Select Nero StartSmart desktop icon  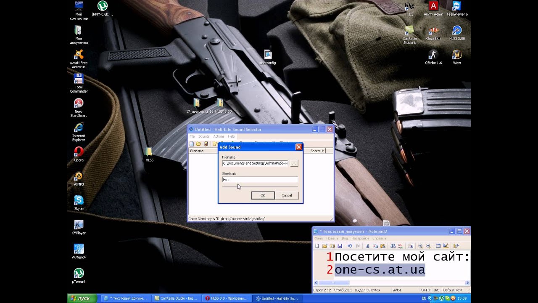[79, 108]
